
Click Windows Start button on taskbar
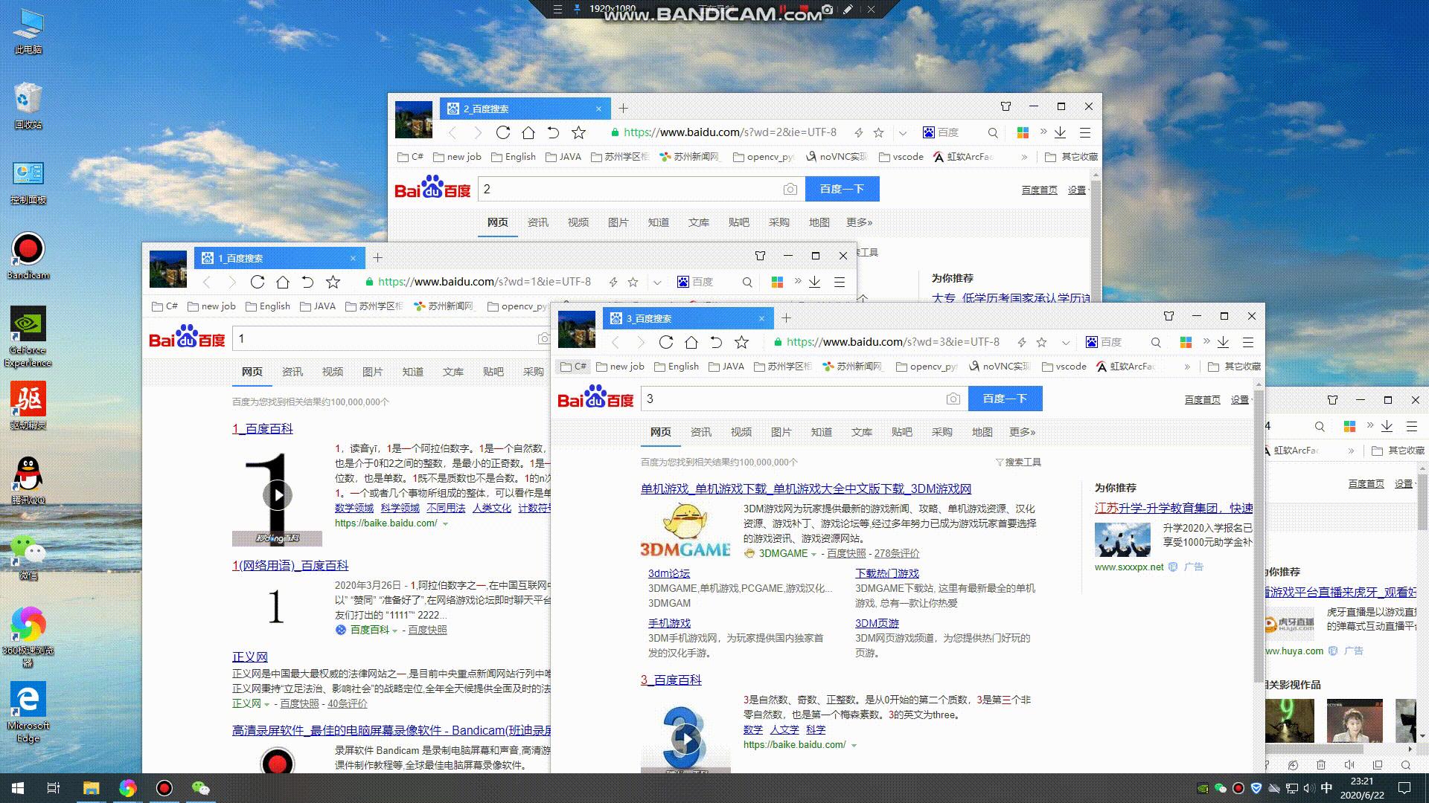pyautogui.click(x=18, y=788)
